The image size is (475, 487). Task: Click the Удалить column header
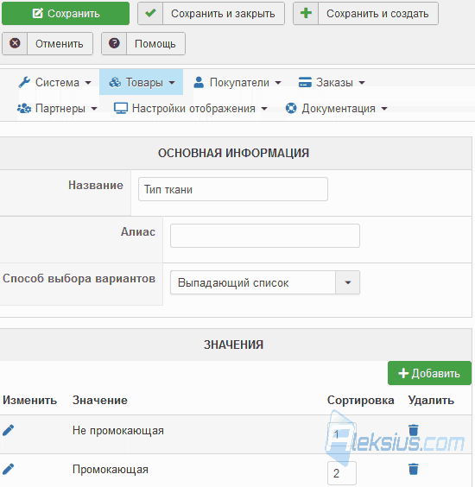[431, 400]
